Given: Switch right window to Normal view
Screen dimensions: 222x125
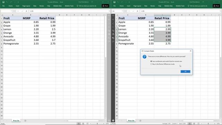Looking at the screenshot, I should (190, 124).
